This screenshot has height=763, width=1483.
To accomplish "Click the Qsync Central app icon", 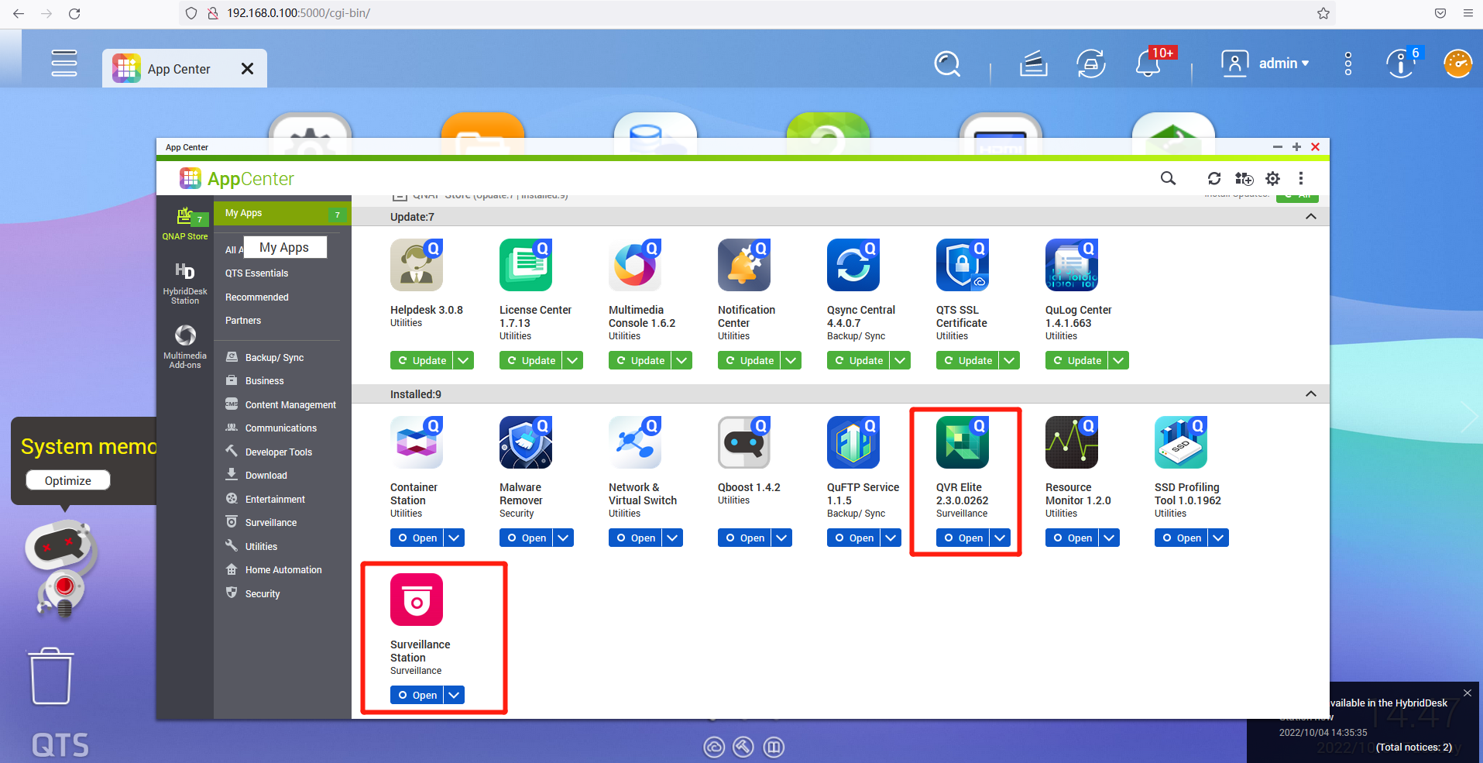I will point(853,265).
